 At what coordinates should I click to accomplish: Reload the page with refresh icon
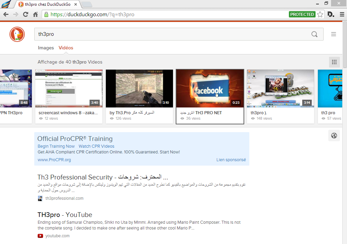pos(26,15)
